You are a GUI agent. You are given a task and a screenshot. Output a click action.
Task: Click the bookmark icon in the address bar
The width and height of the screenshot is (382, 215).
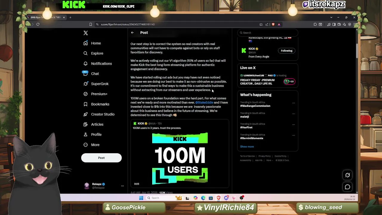[x=90, y=24]
